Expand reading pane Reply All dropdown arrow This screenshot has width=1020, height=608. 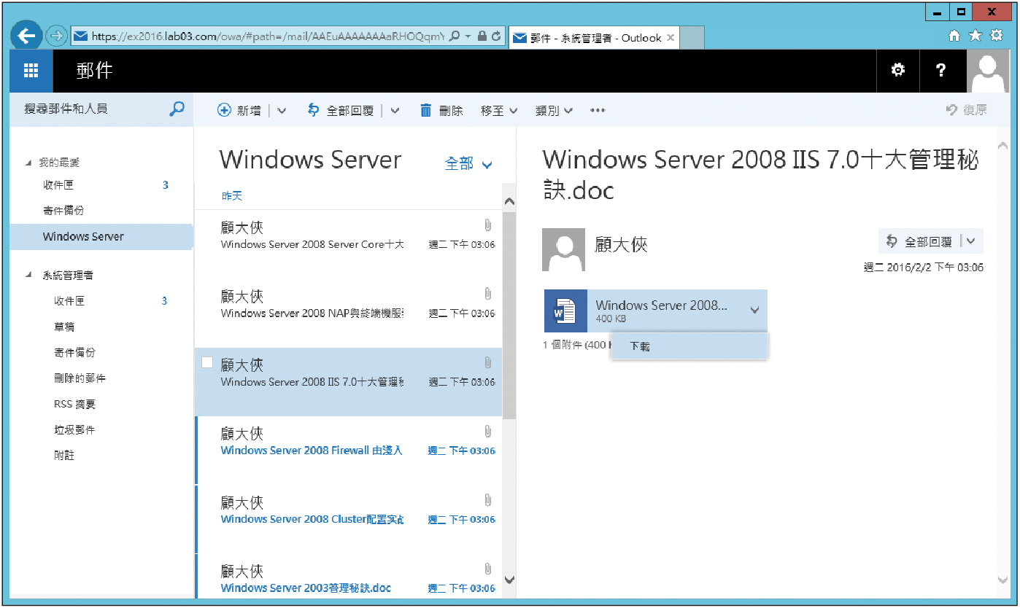coord(971,241)
